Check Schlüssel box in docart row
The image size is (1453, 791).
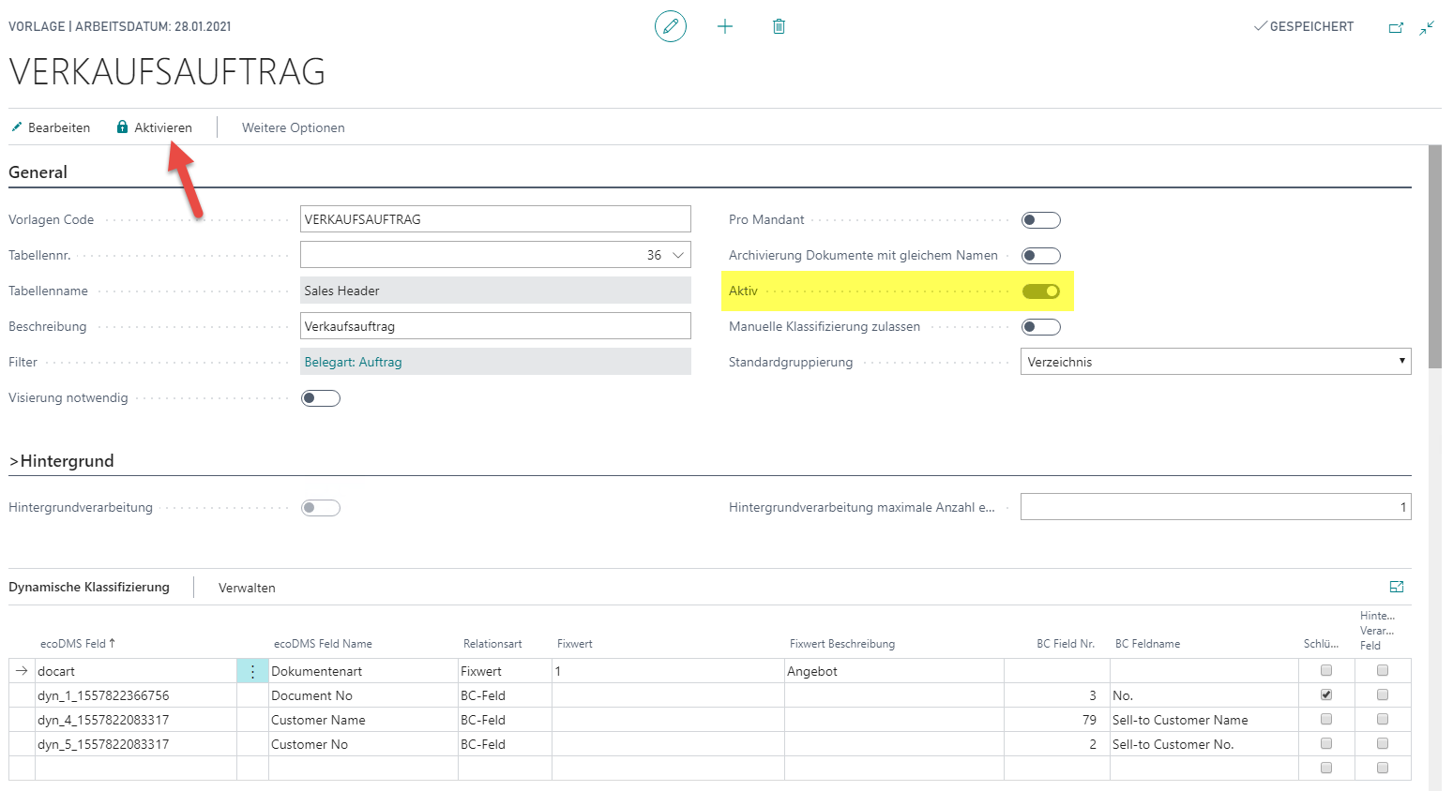[x=1326, y=670]
